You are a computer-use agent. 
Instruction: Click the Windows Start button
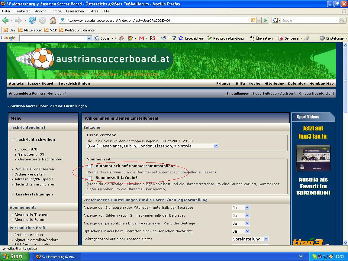[x=14, y=256]
